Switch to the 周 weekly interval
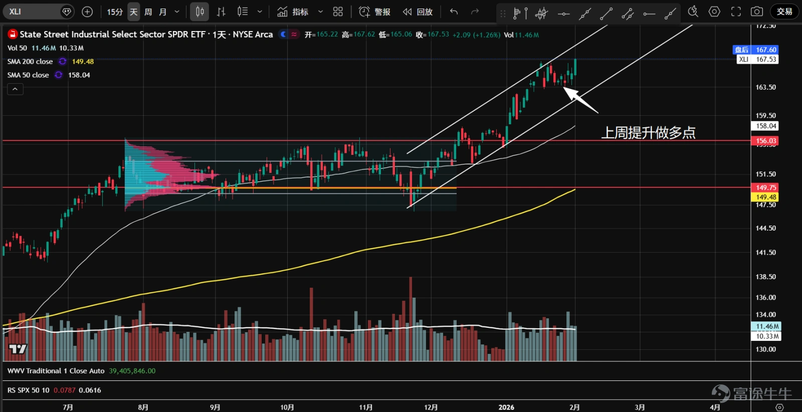 tap(148, 12)
